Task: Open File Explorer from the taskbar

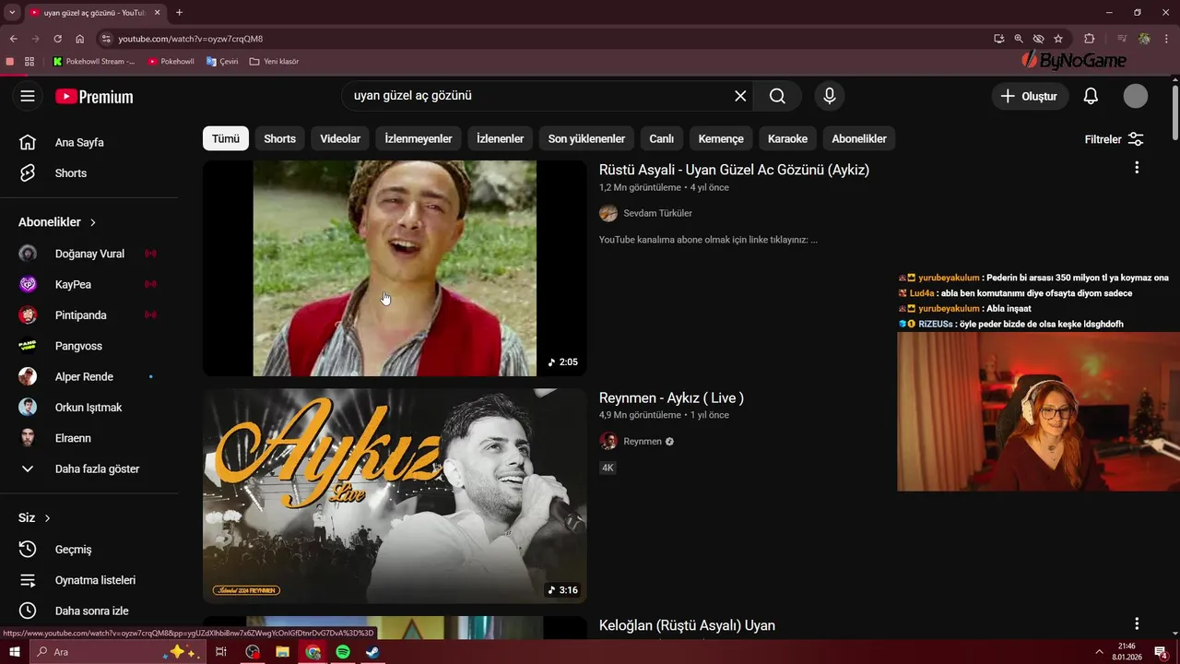Action: click(283, 652)
